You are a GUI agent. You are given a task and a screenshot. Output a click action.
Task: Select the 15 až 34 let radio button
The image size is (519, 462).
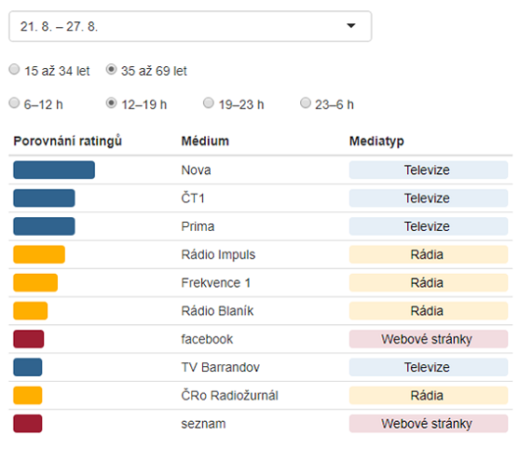point(14,70)
